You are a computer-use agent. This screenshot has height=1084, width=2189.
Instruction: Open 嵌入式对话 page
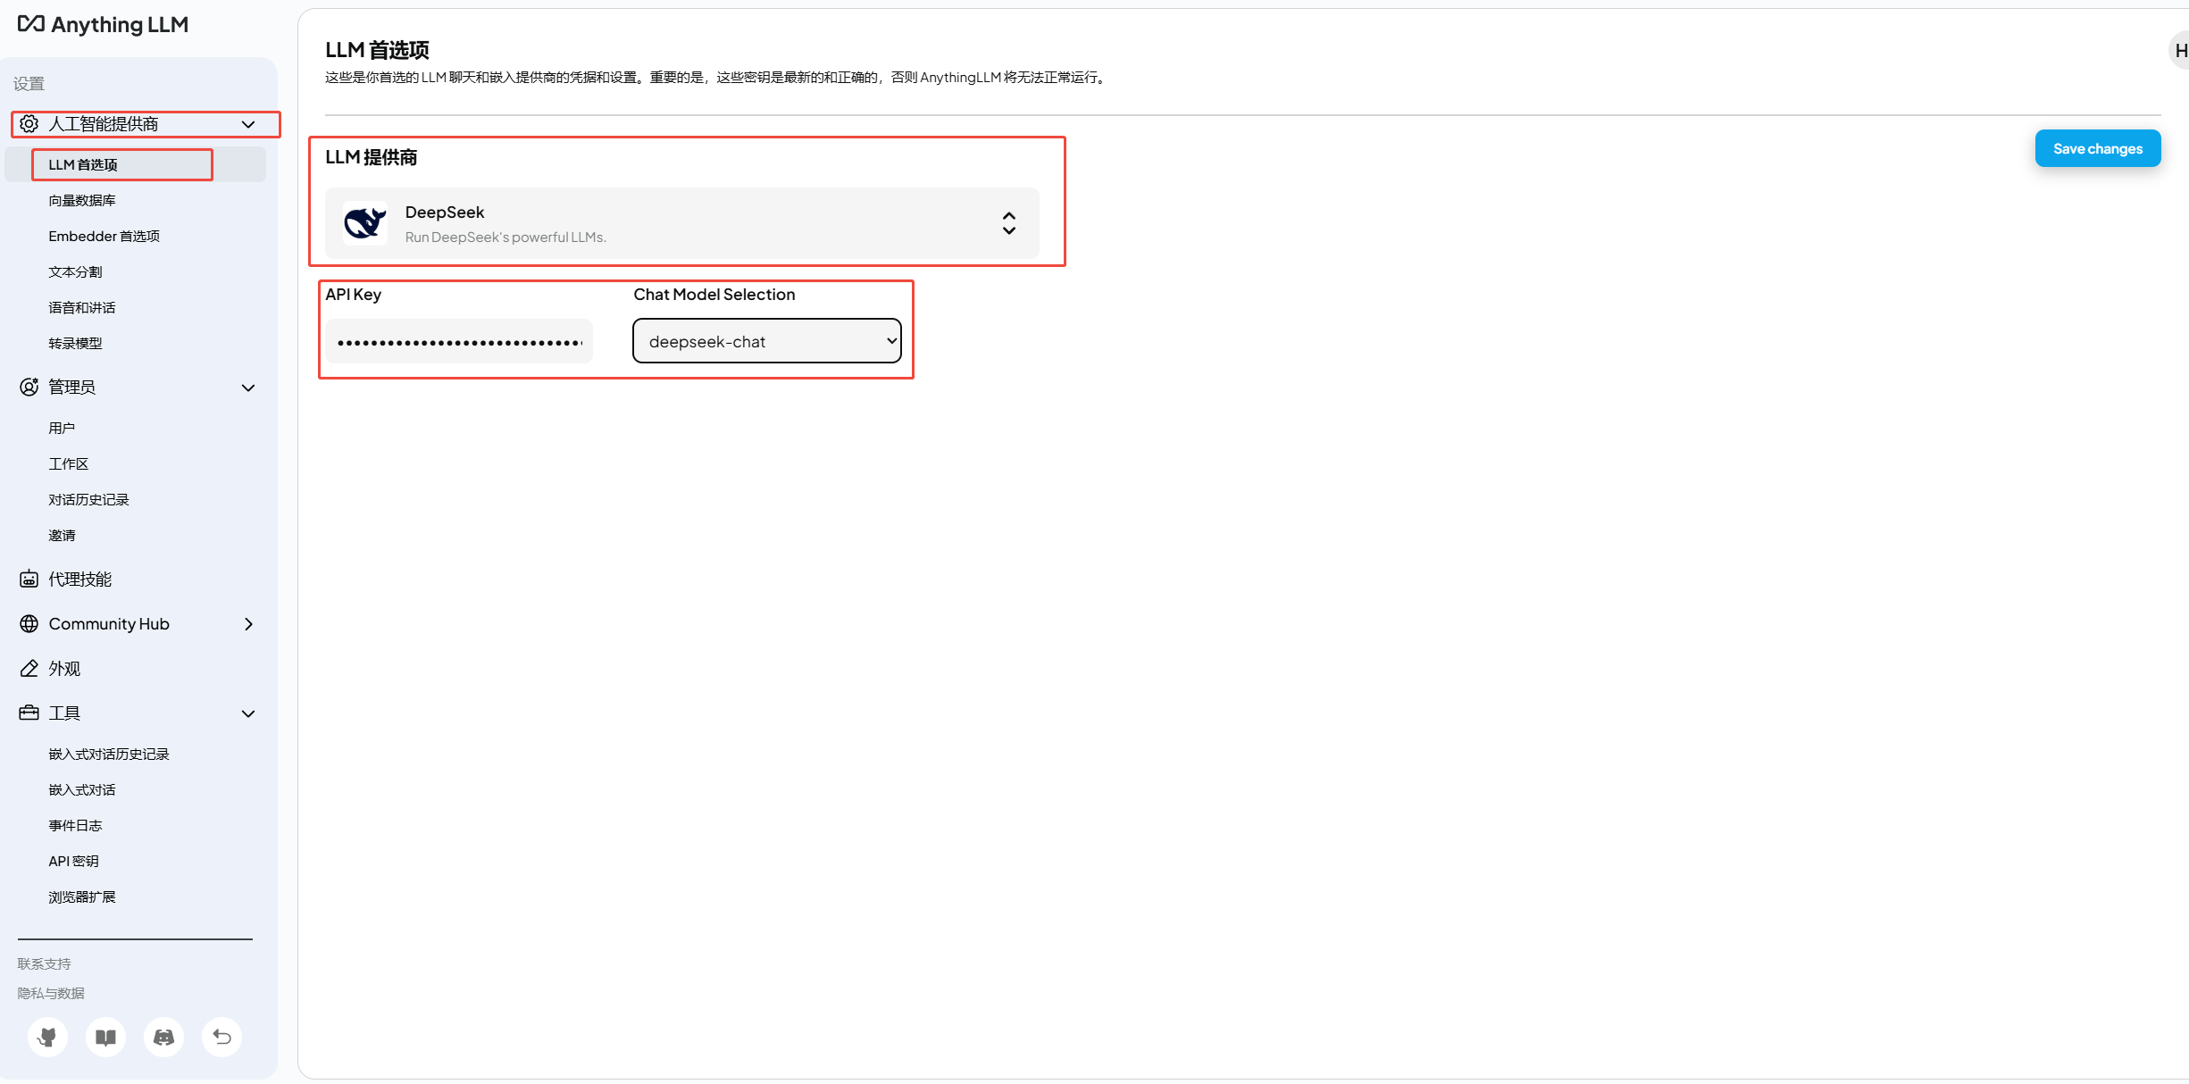[x=82, y=789]
